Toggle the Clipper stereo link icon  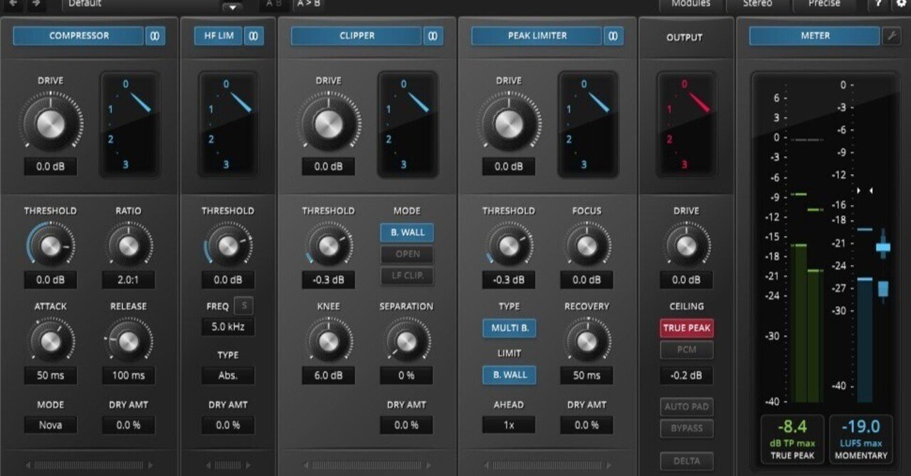coord(433,36)
